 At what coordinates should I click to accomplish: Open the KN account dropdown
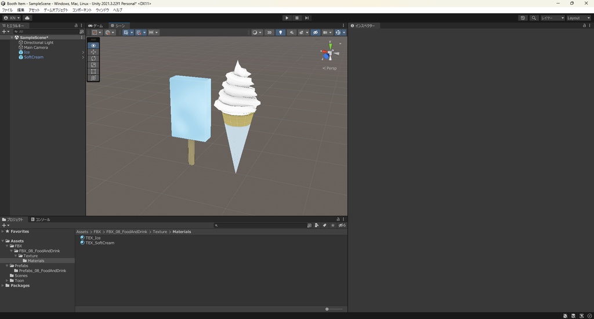pos(12,18)
